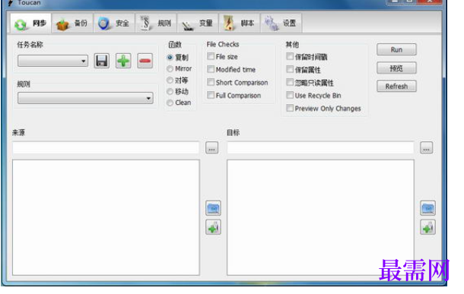Add source path with green plus icon
Image resolution: width=464 pixels, height=294 pixels.
(x=213, y=227)
